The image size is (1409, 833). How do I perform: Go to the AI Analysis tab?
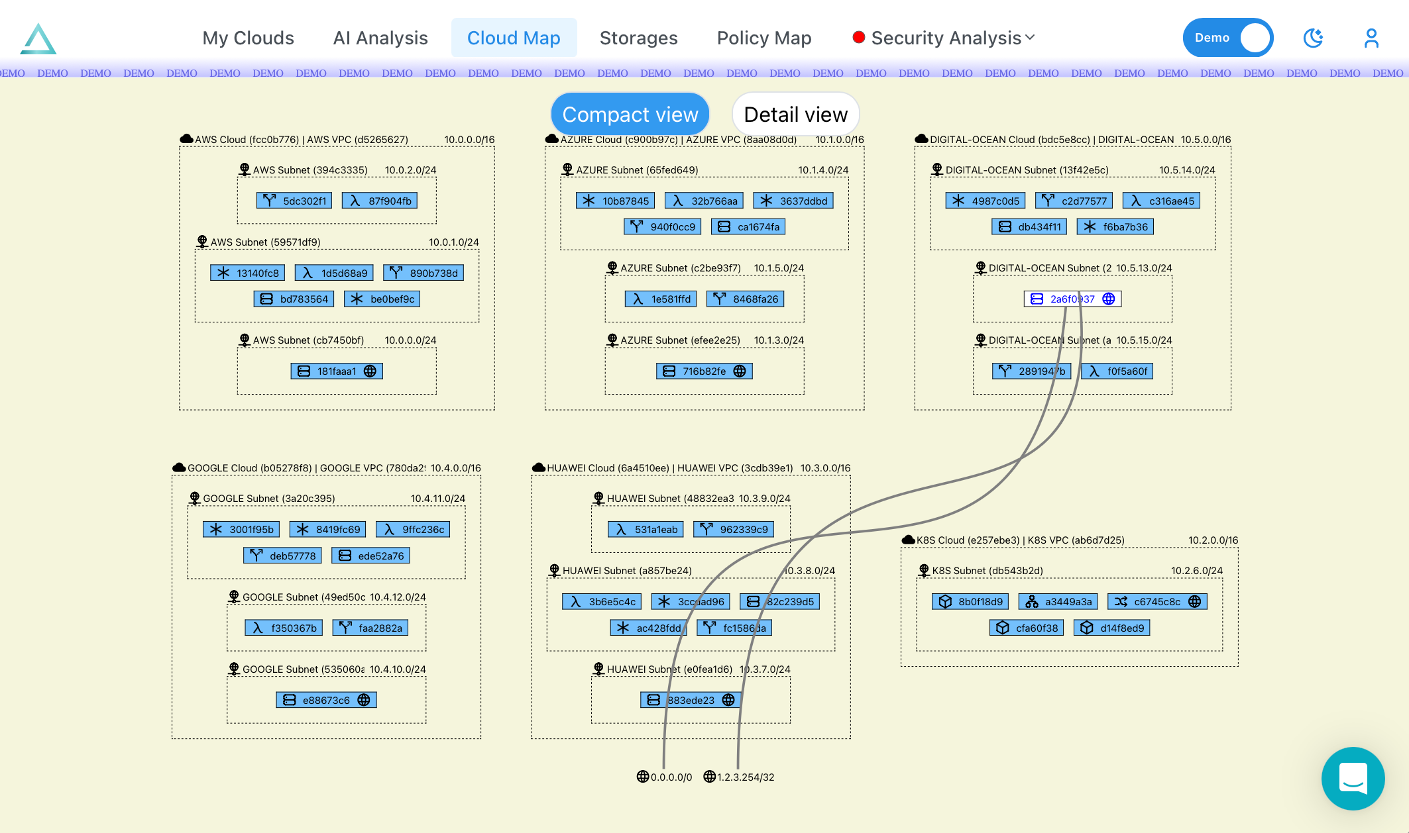380,38
